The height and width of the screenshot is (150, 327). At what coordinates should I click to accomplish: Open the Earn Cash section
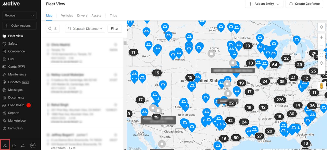15,128
